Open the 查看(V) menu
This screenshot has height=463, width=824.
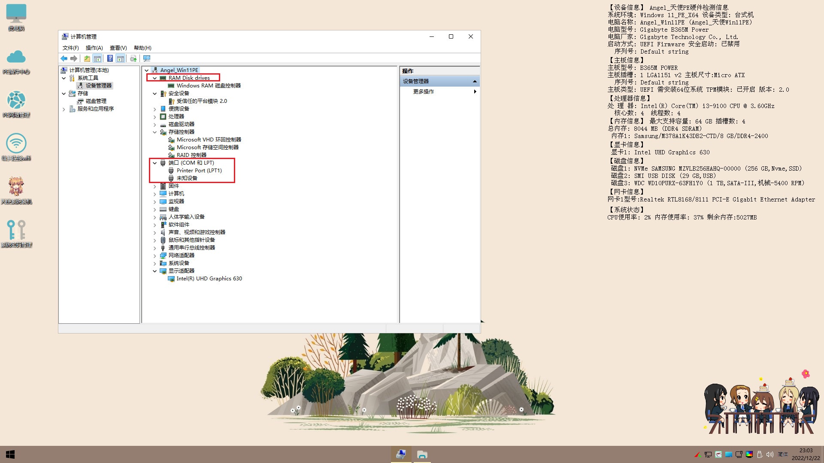tap(118, 48)
